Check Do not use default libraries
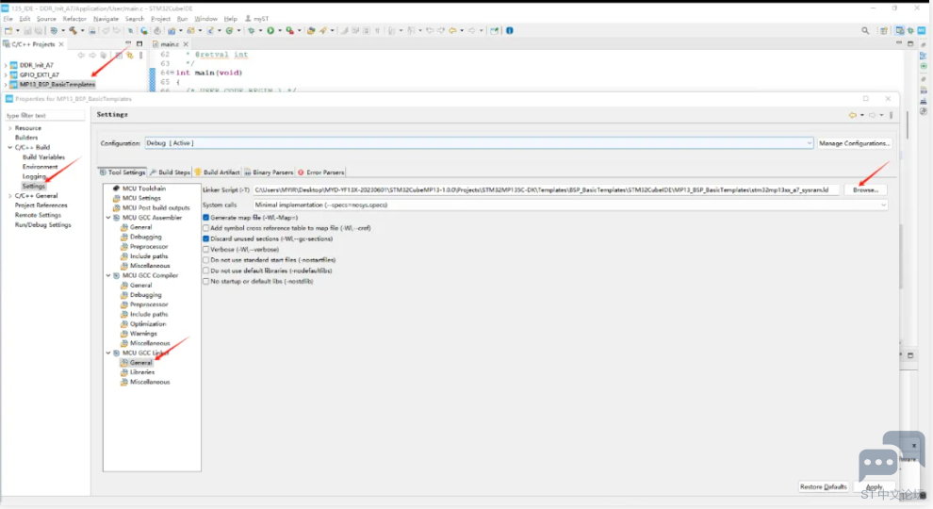 [x=205, y=271]
